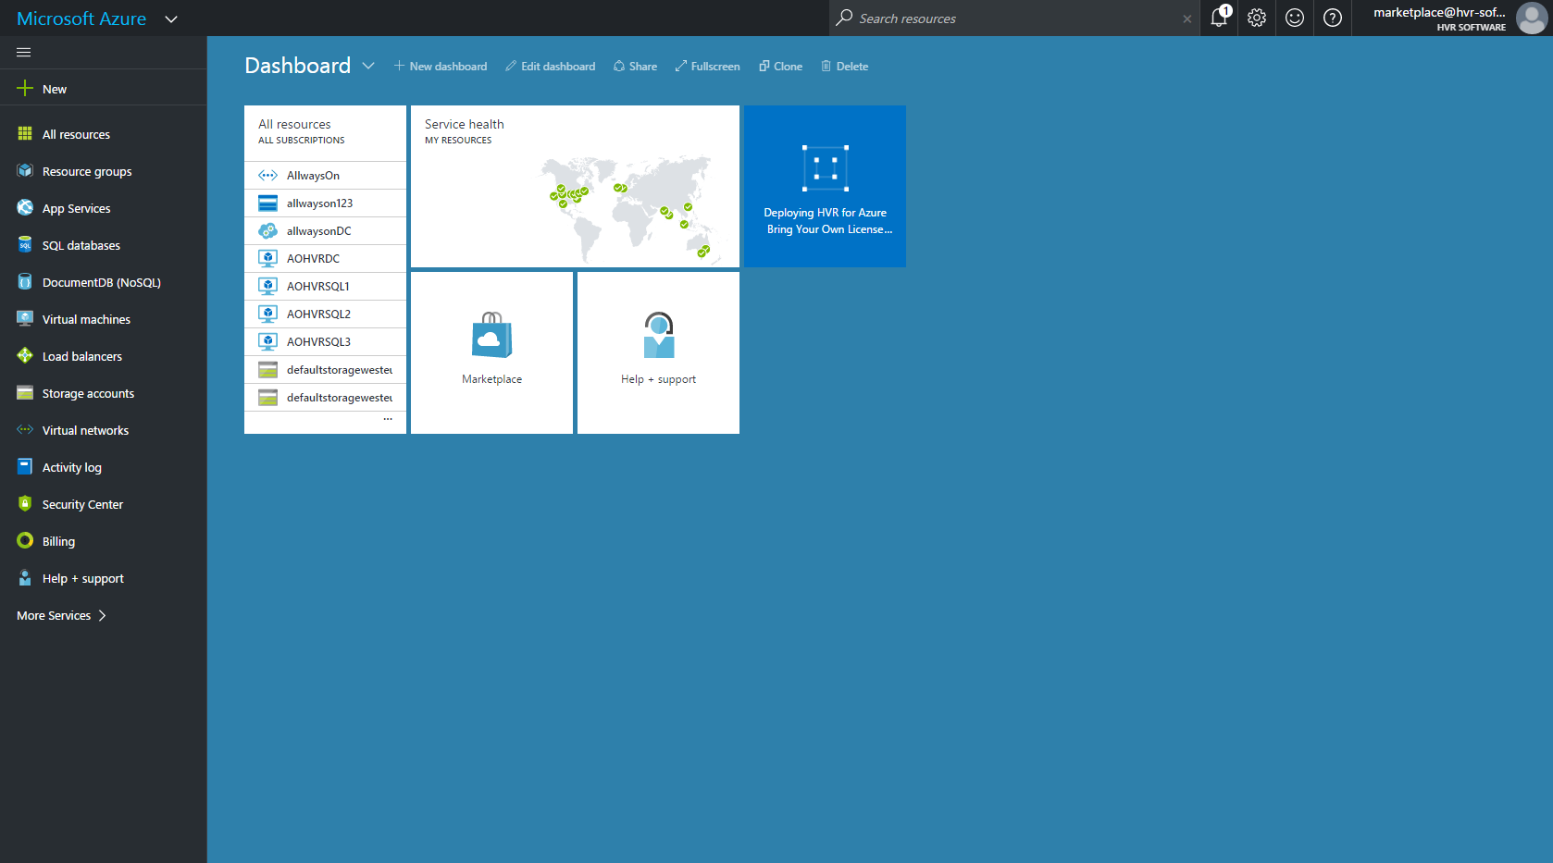This screenshot has height=863, width=1553.
Task: Click the All resources tile header
Action: 325,132
